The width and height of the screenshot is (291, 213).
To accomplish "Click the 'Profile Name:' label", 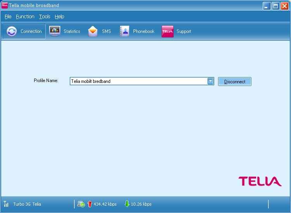I will [x=46, y=81].
